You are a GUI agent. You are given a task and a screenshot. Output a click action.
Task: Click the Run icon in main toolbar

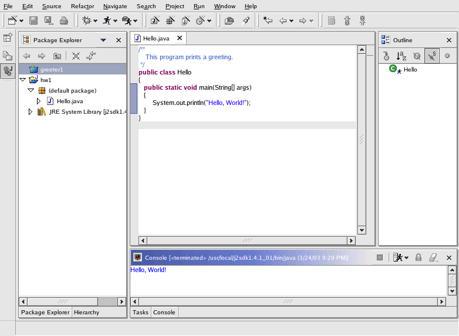click(x=106, y=21)
